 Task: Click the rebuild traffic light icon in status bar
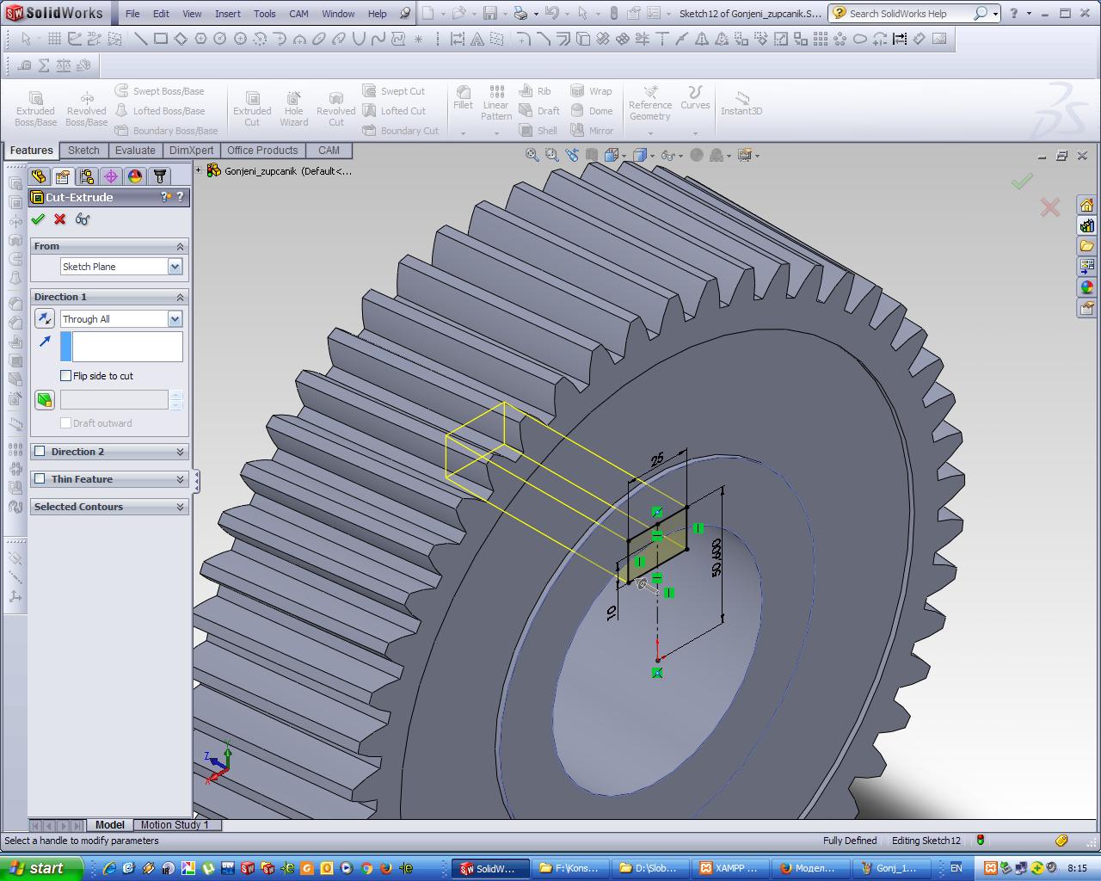(981, 841)
